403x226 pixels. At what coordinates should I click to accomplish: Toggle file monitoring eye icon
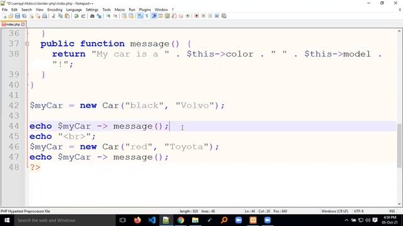tap(188, 16)
